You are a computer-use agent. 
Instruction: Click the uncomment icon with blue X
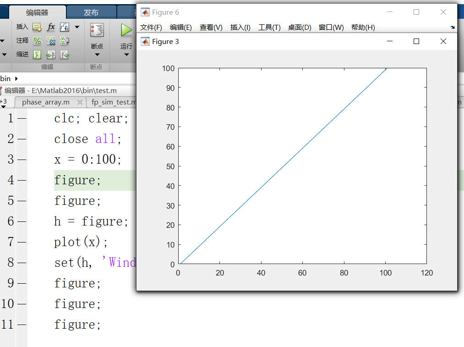(51, 41)
